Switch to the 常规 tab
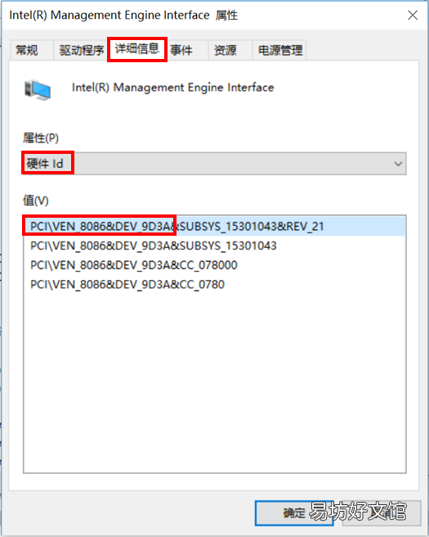This screenshot has width=429, height=537. (x=31, y=51)
